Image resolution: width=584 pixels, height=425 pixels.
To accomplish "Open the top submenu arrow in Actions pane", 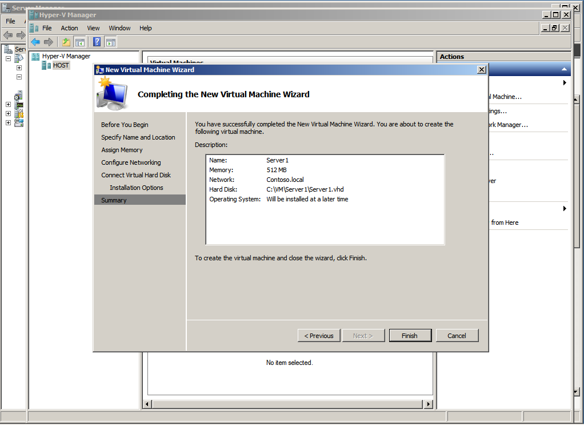I will click(x=565, y=83).
